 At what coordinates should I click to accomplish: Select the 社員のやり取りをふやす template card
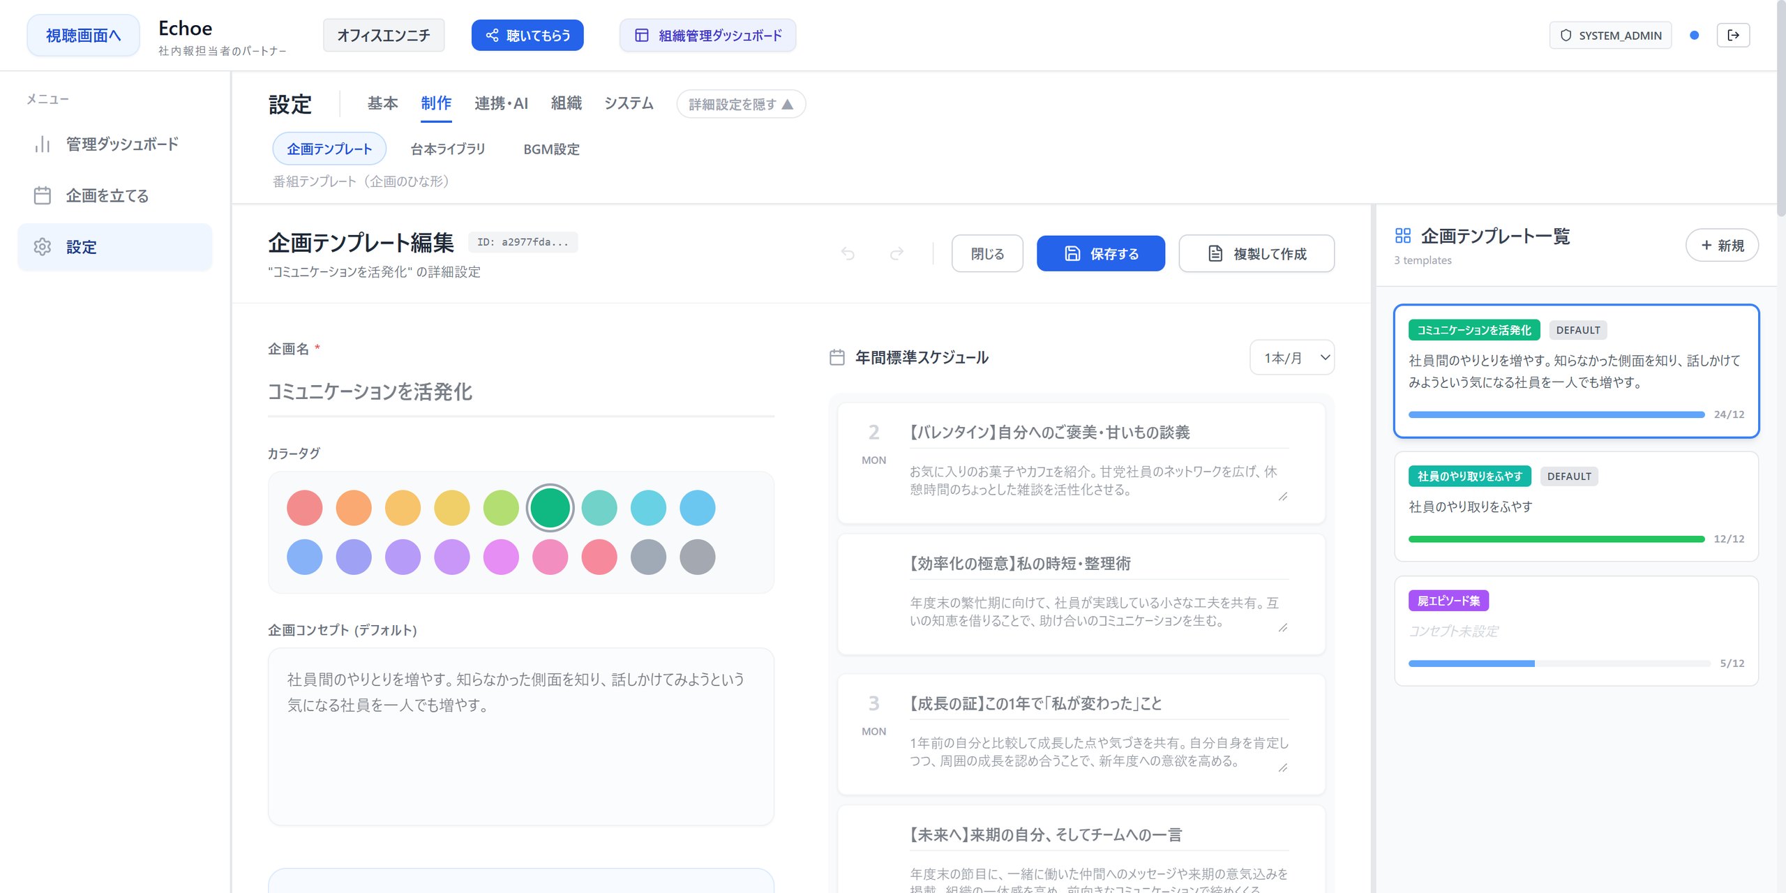tap(1576, 506)
